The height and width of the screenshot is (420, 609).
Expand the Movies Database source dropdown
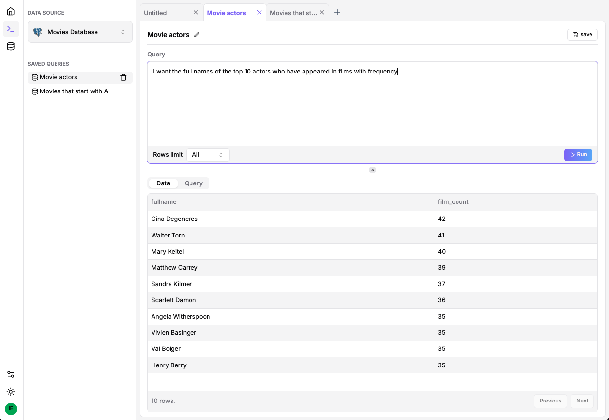(x=80, y=32)
